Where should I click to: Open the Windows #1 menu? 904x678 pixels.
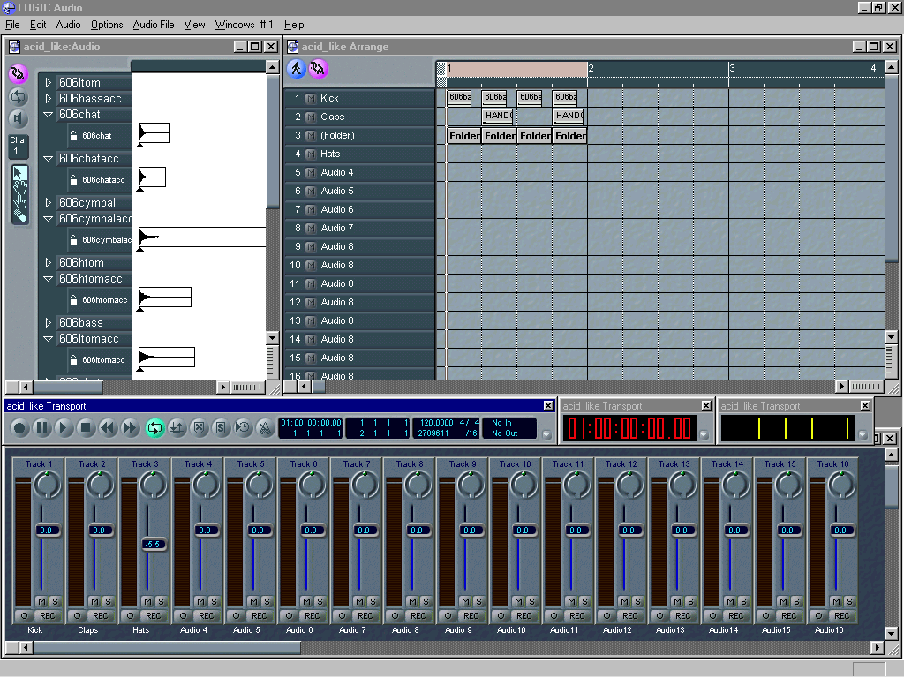point(244,25)
